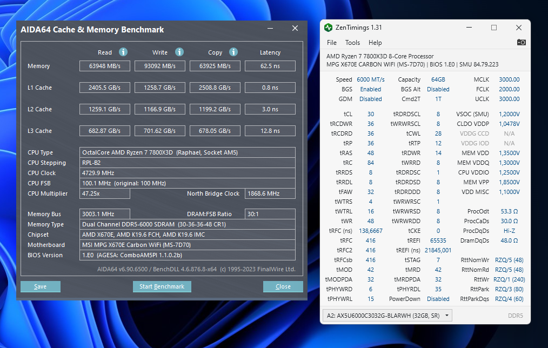
Task: Click the Read info icon in AIDA64
Action: click(x=123, y=52)
